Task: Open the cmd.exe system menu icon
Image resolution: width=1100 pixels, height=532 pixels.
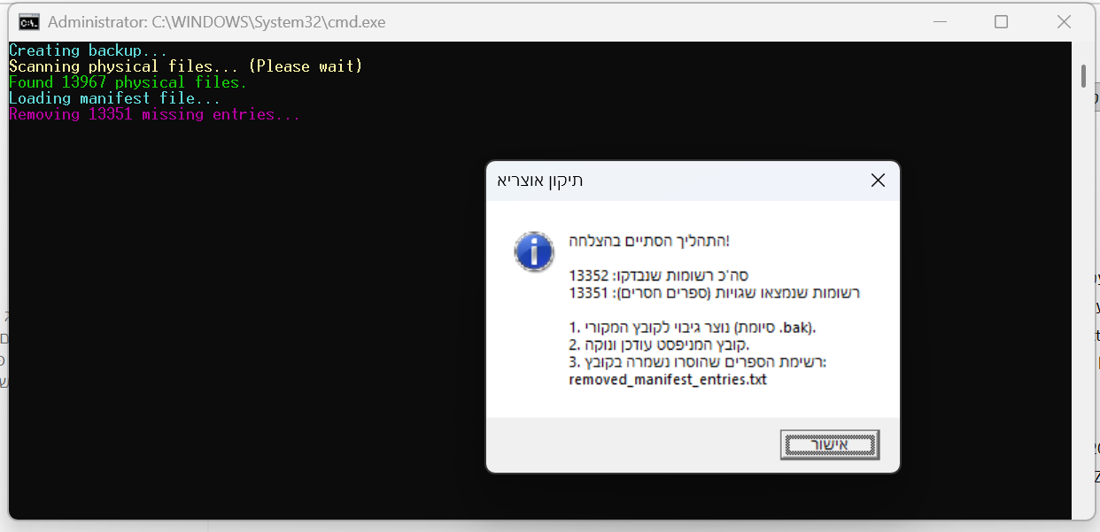Action: 28,22
